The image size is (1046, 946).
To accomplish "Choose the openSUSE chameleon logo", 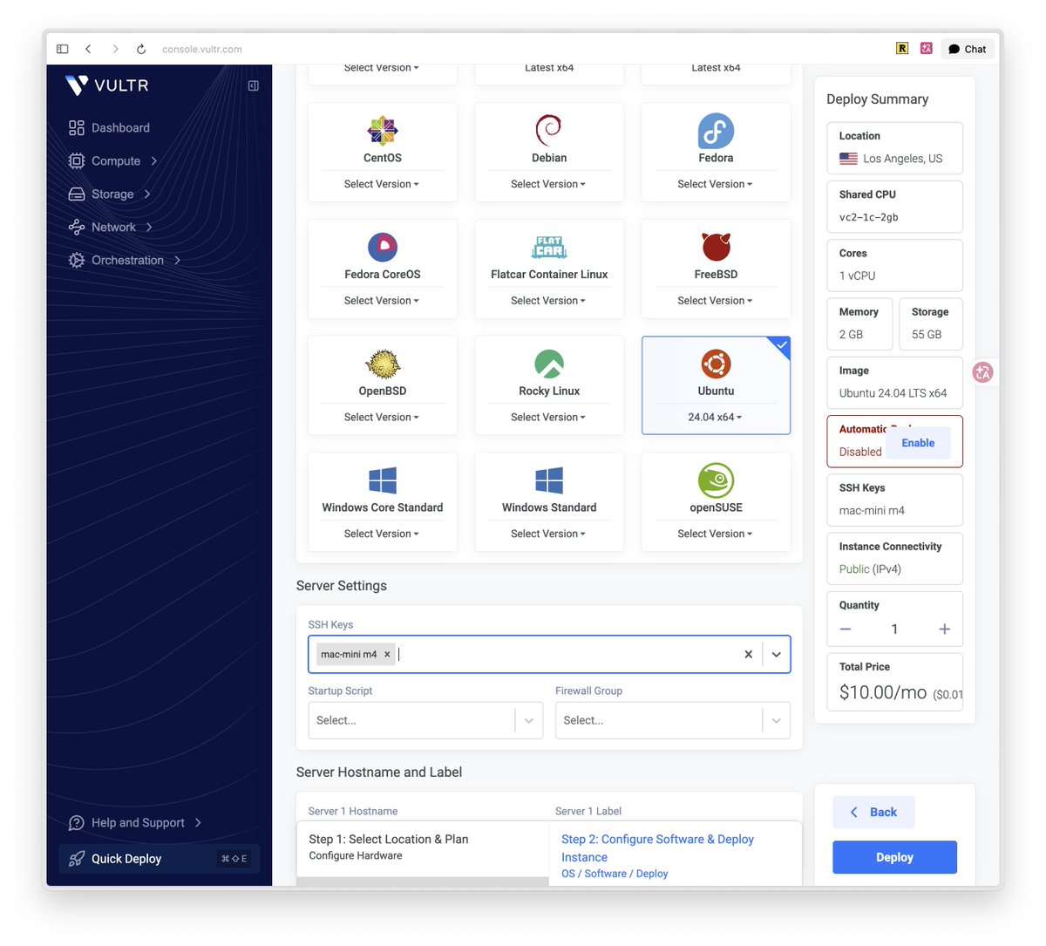I will [716, 480].
